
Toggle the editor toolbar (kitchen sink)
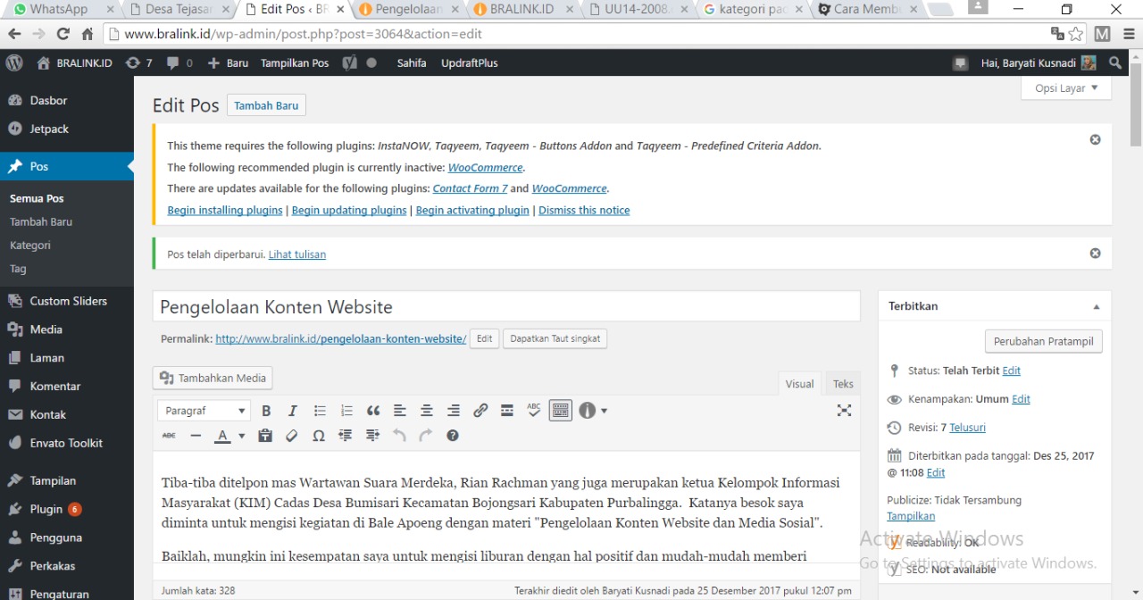click(x=561, y=411)
